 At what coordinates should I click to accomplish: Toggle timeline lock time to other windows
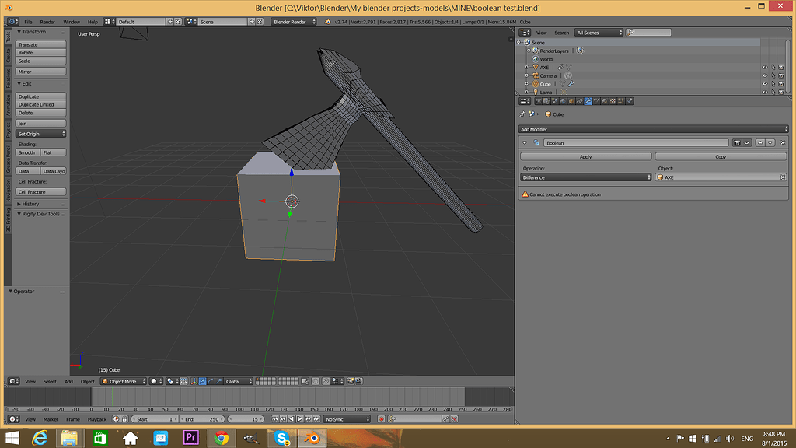124,419
